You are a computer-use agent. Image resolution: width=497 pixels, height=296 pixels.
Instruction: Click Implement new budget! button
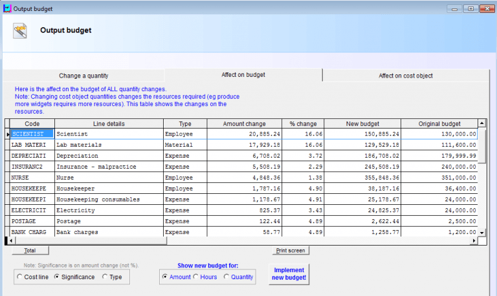click(289, 274)
